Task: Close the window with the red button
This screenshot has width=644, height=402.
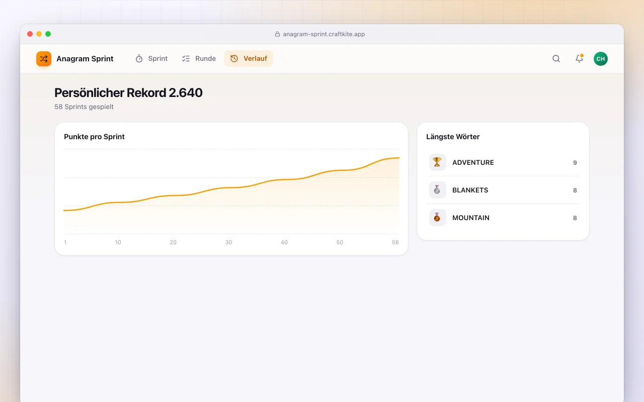Action: tap(30, 34)
